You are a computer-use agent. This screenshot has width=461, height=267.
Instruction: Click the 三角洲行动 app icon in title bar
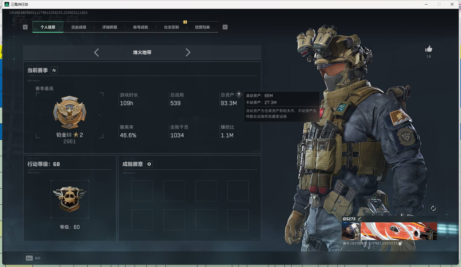[x=7, y=4]
